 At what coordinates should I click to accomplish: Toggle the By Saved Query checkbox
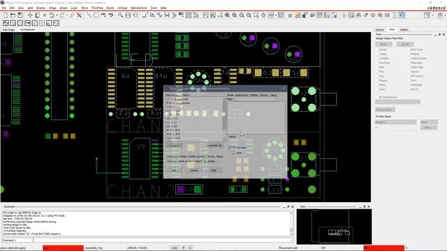tap(377, 98)
